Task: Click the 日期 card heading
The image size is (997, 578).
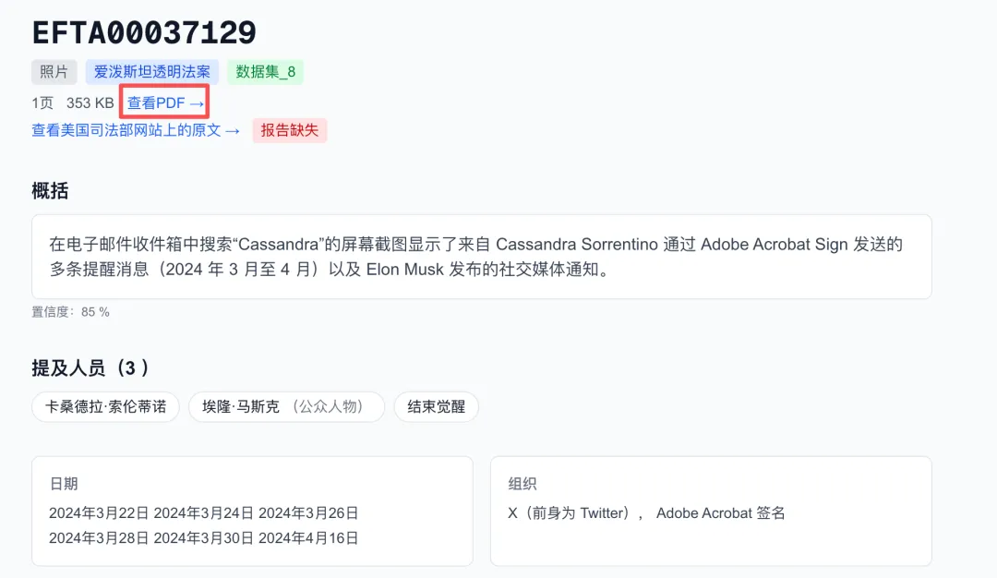Action: point(63,484)
